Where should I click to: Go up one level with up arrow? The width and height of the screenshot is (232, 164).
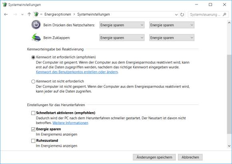(29, 14)
